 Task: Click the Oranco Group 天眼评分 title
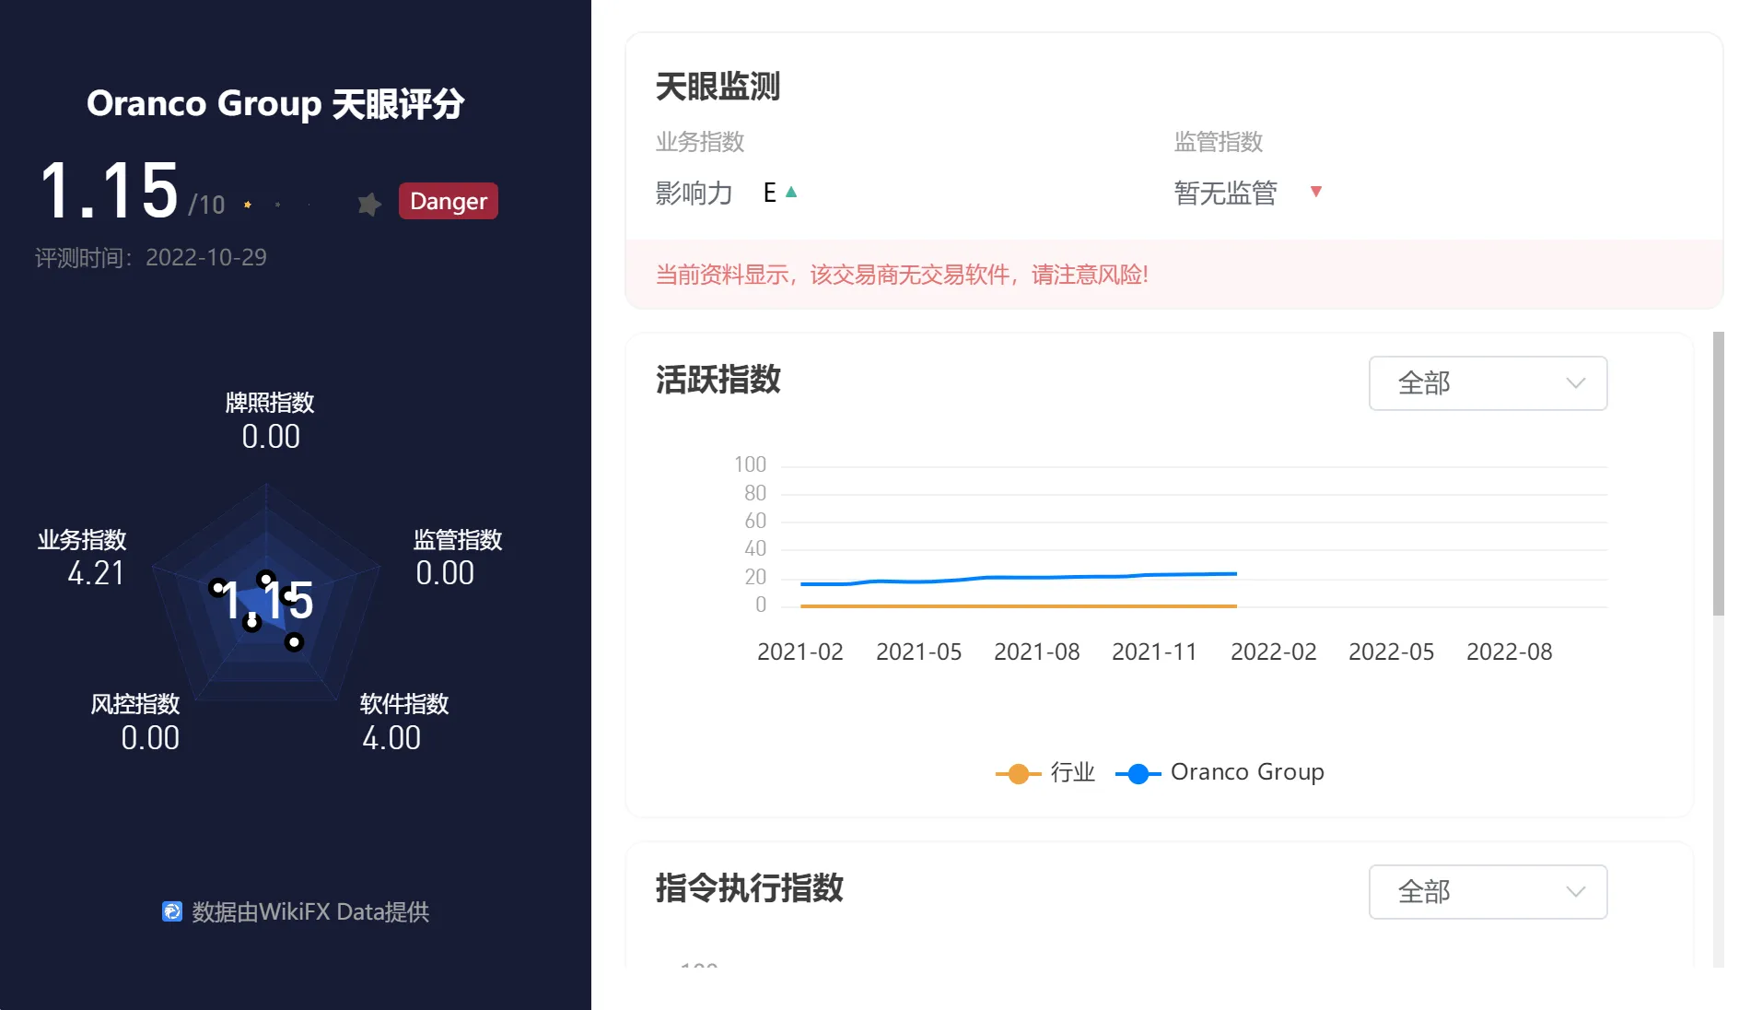(274, 103)
